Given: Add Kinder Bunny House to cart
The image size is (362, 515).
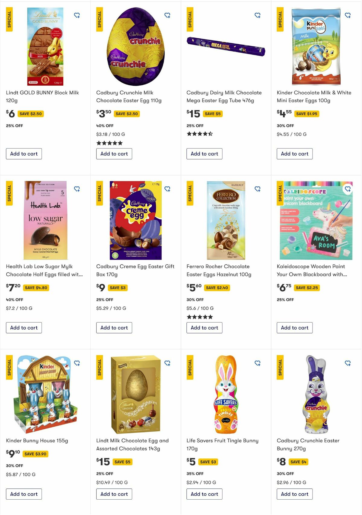Looking at the screenshot, I should tap(24, 494).
